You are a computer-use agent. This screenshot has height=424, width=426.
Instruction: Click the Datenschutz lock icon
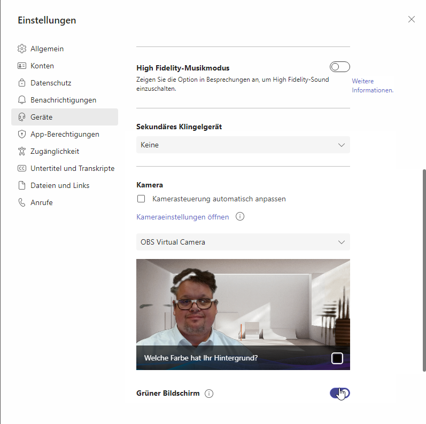pyautogui.click(x=22, y=83)
